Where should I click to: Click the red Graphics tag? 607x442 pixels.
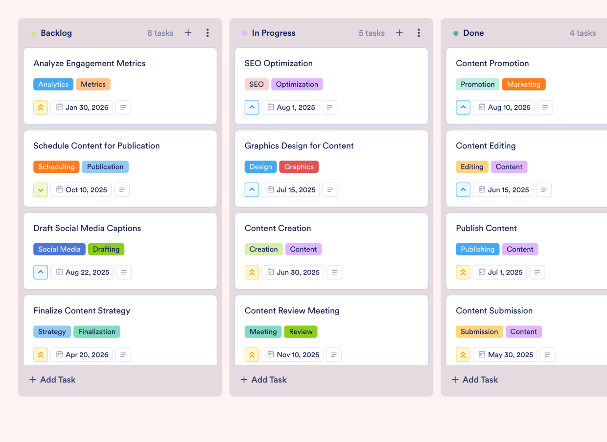click(x=299, y=166)
